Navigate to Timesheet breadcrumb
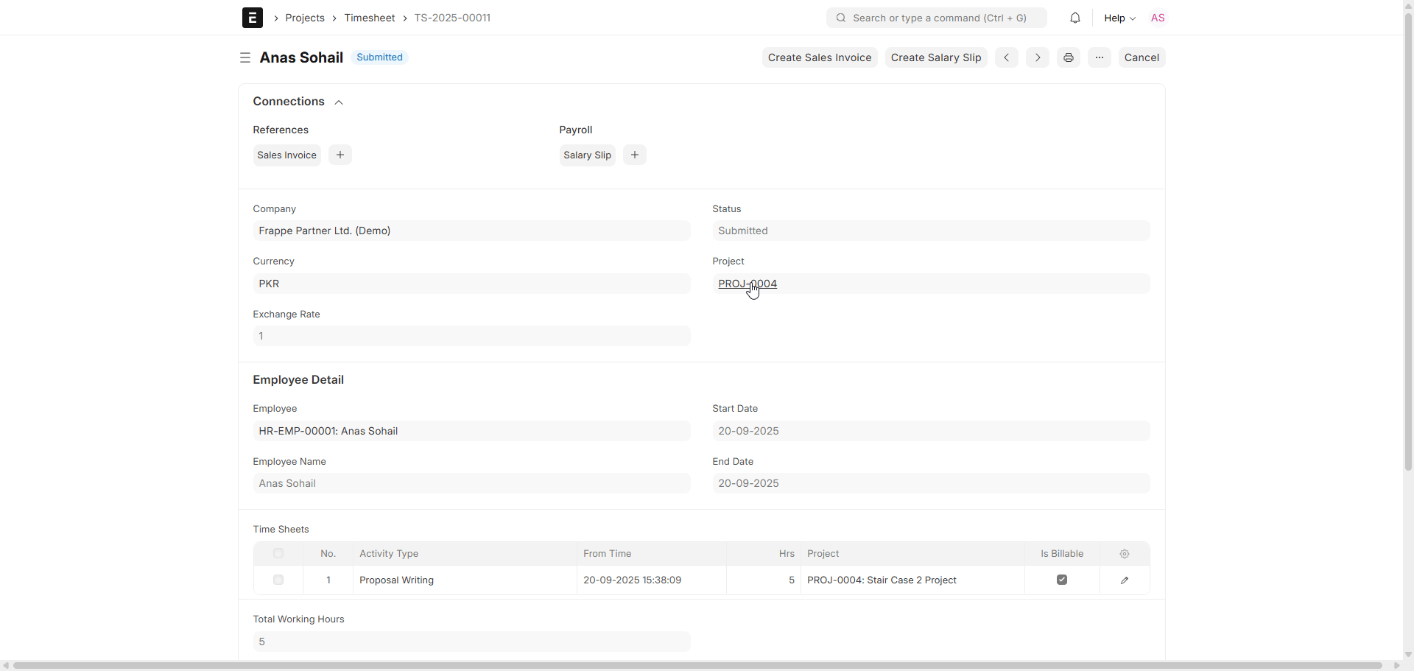Image resolution: width=1414 pixels, height=671 pixels. tap(369, 18)
